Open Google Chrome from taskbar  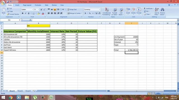tap(11, 97)
